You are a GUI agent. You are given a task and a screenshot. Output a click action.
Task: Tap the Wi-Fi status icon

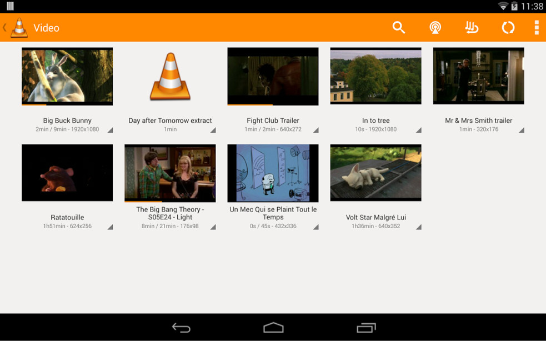tap(503, 6)
